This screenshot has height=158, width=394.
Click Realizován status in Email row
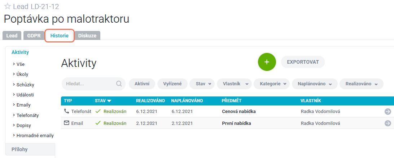(115, 123)
